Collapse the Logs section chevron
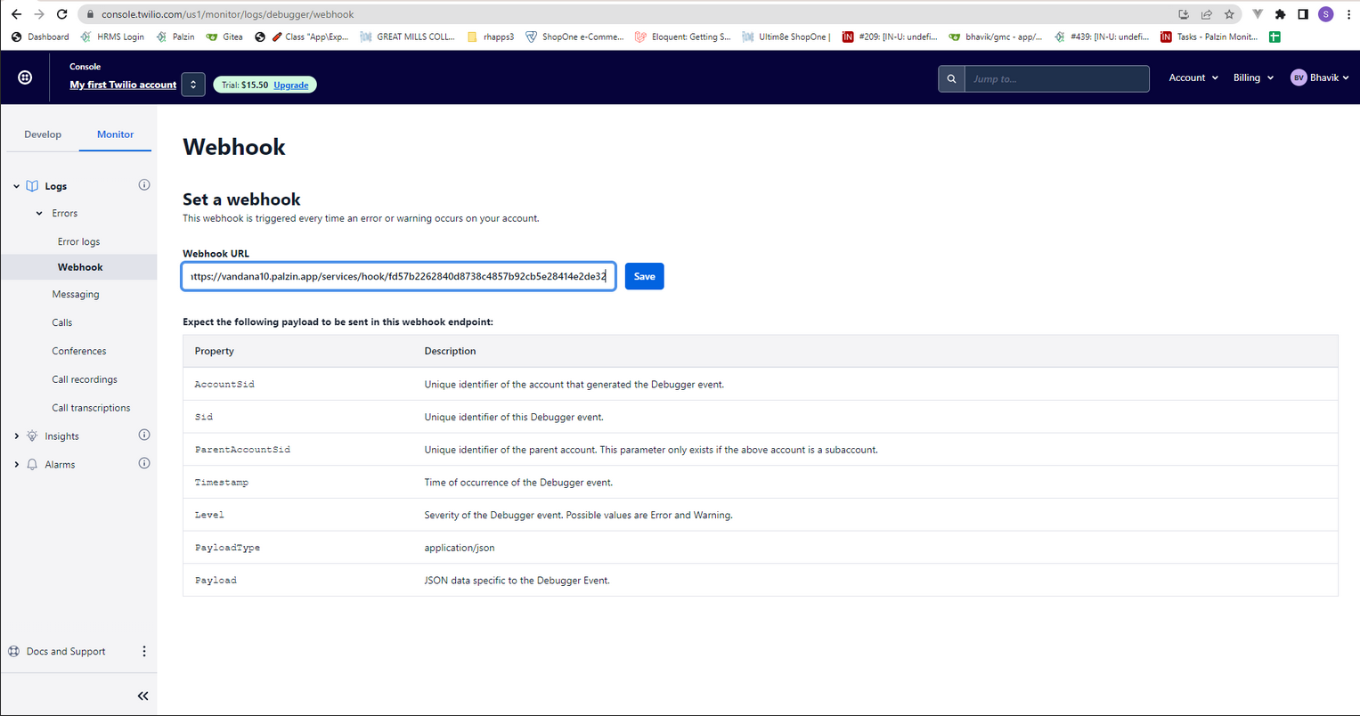The width and height of the screenshot is (1360, 716). pos(16,186)
